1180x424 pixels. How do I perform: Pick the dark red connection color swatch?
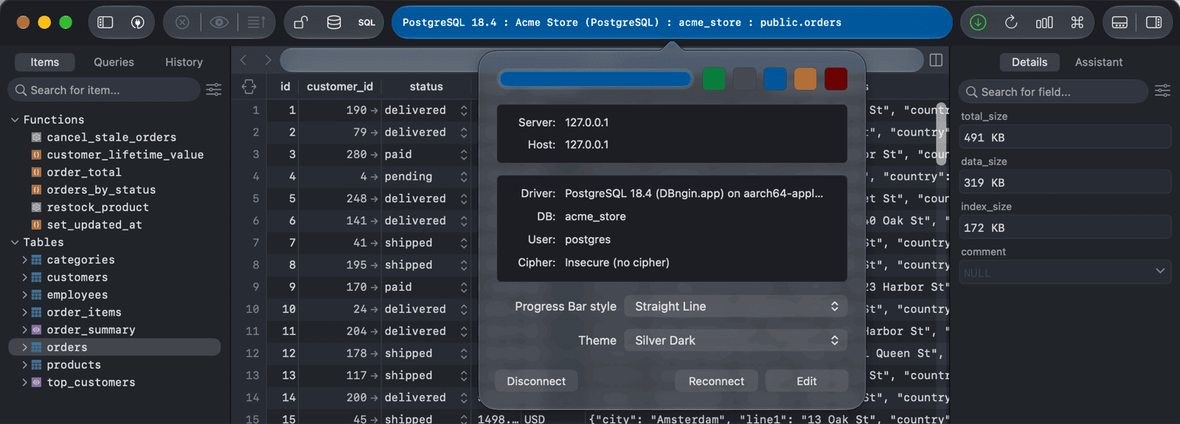pyautogui.click(x=836, y=79)
